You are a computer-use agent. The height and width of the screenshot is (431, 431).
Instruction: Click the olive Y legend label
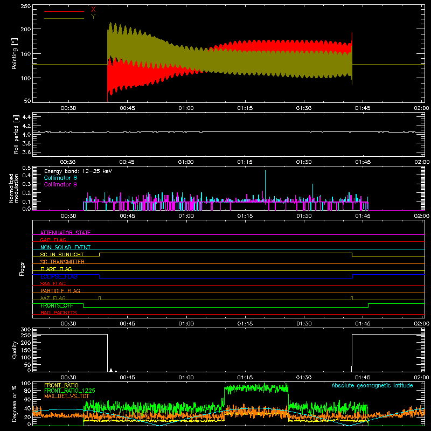(93, 17)
